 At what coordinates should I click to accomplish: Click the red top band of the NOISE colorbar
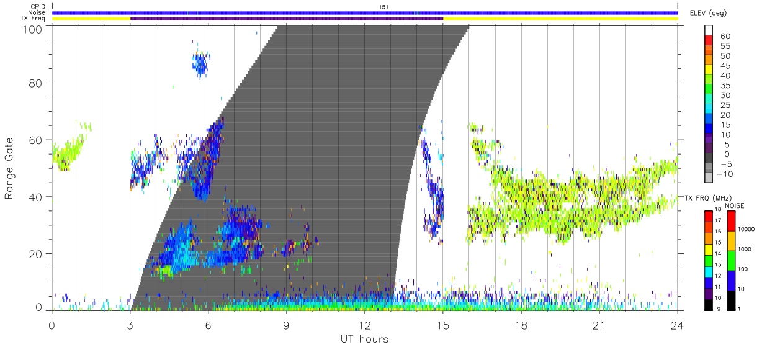[731, 221]
